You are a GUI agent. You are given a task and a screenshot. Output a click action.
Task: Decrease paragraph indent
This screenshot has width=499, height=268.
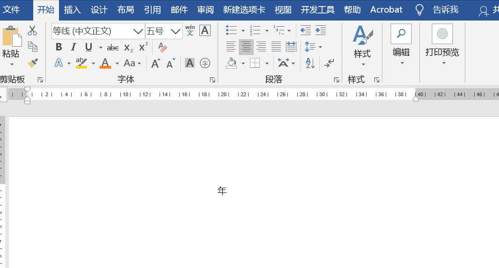(306, 30)
